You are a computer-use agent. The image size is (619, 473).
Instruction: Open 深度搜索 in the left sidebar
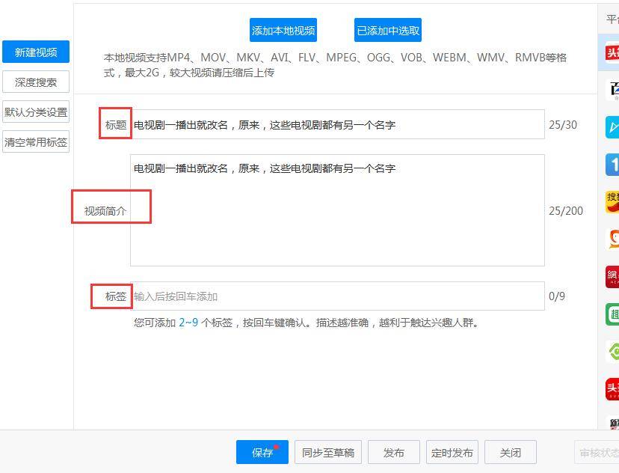coord(36,82)
